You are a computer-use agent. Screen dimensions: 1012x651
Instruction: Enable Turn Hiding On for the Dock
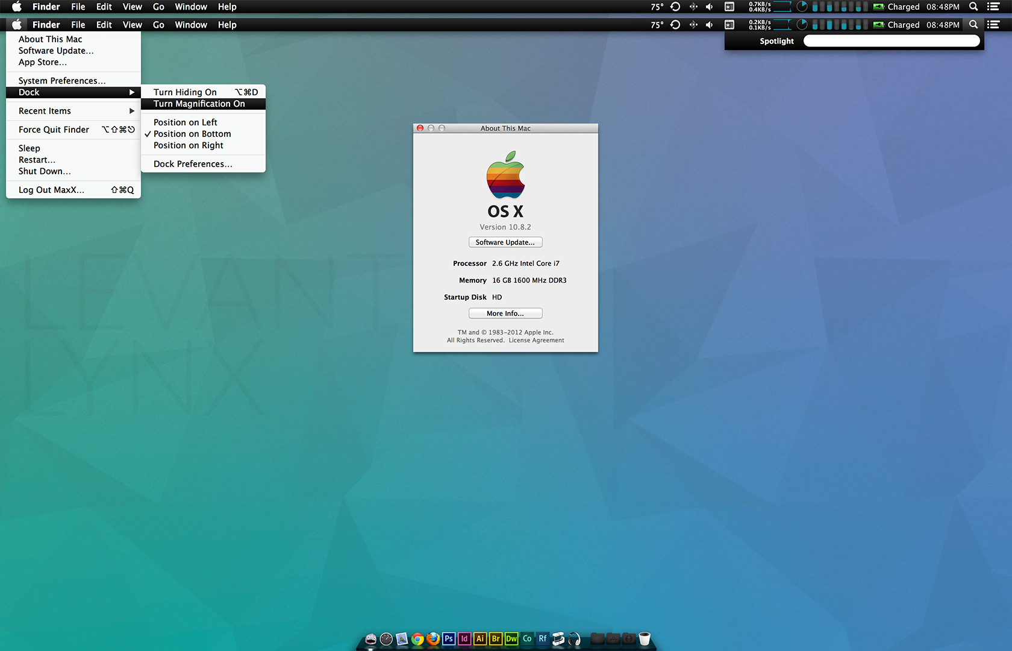click(x=185, y=92)
